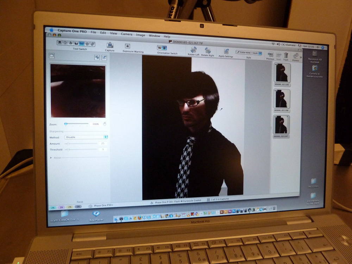Click the Rotate Right icon

point(208,50)
